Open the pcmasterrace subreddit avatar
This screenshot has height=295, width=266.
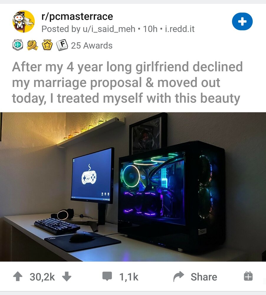24,21
